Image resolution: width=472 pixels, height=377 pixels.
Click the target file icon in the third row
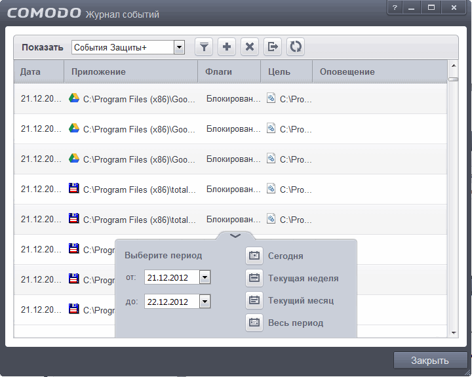[271, 159]
